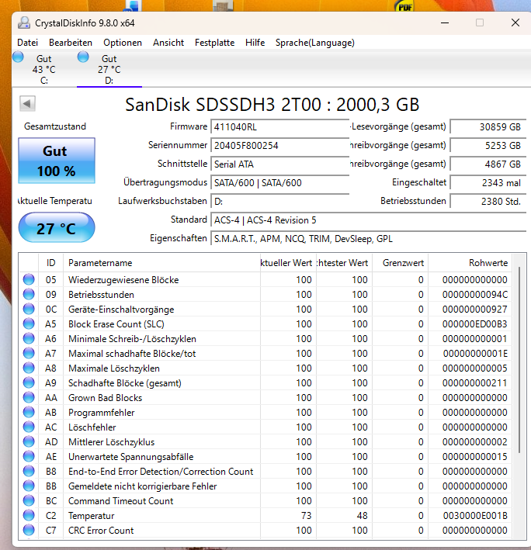Click the Eingeschaltet value 2343 mal
The height and width of the screenshot is (550, 531).
click(488, 182)
